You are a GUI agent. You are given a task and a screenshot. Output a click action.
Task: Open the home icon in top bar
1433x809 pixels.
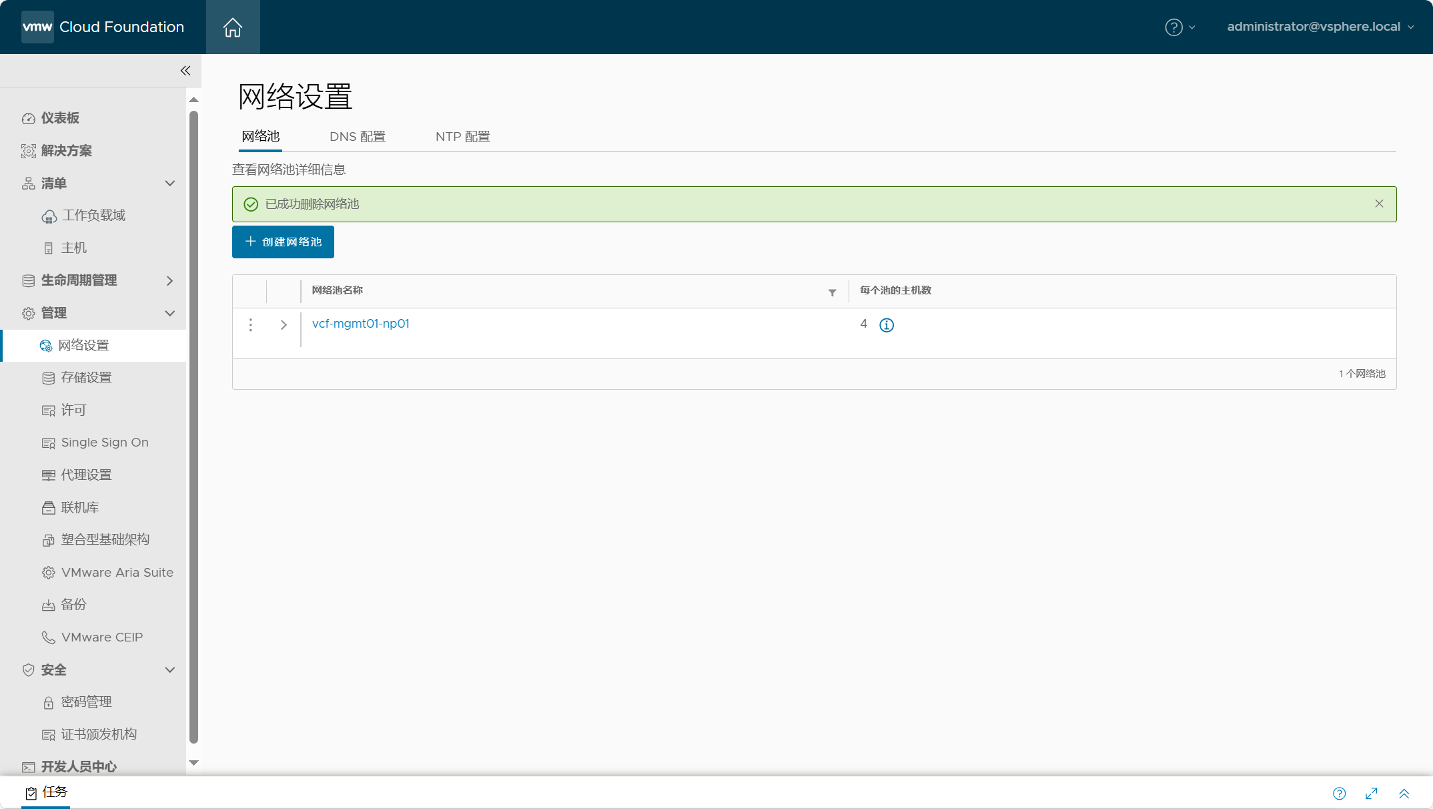[233, 27]
